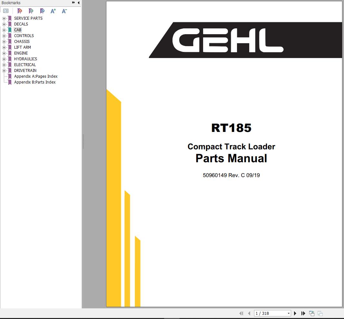Screen dimensions: 344x319
Task: Expand the HYDRAULICS bookmark
Action: pos(4,59)
